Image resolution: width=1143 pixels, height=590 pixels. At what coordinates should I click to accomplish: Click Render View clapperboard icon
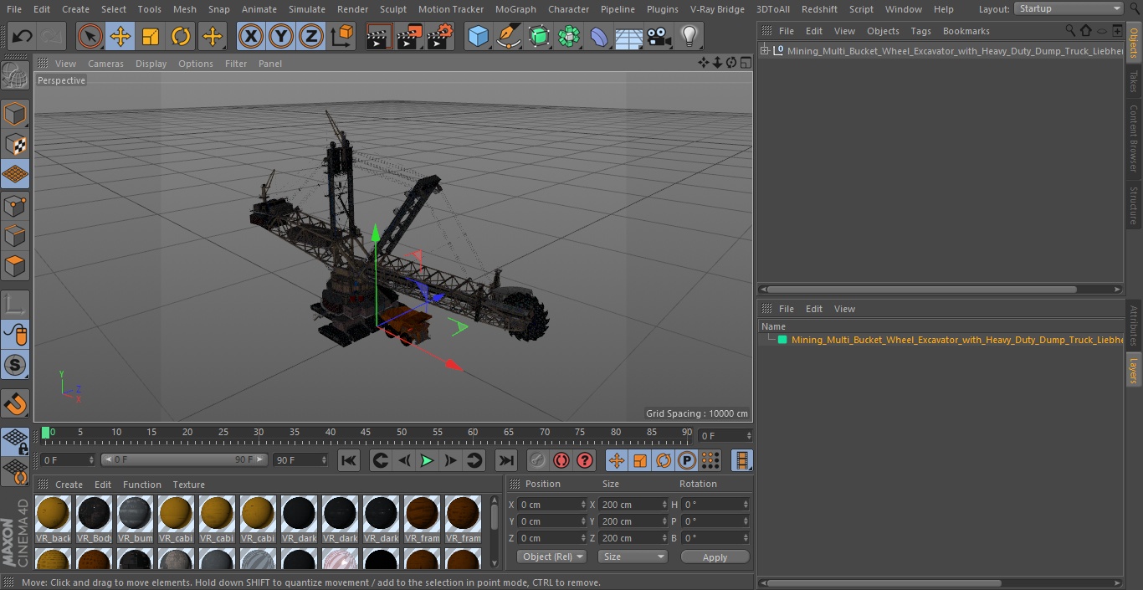tap(379, 36)
